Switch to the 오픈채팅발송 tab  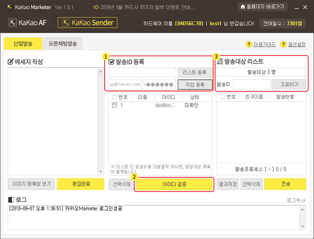point(62,44)
